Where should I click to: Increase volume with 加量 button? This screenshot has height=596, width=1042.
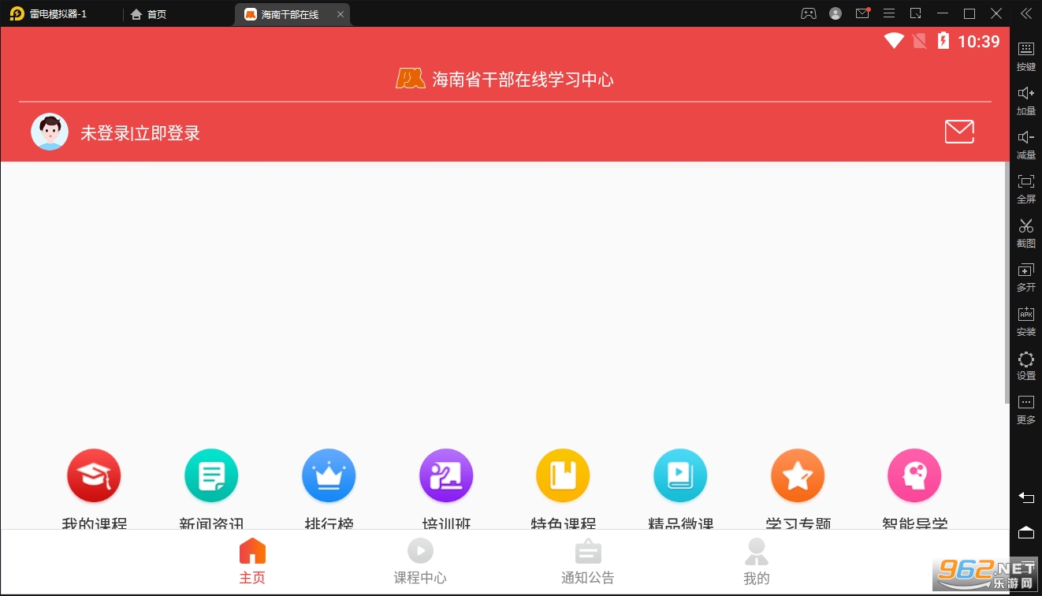(x=1025, y=100)
